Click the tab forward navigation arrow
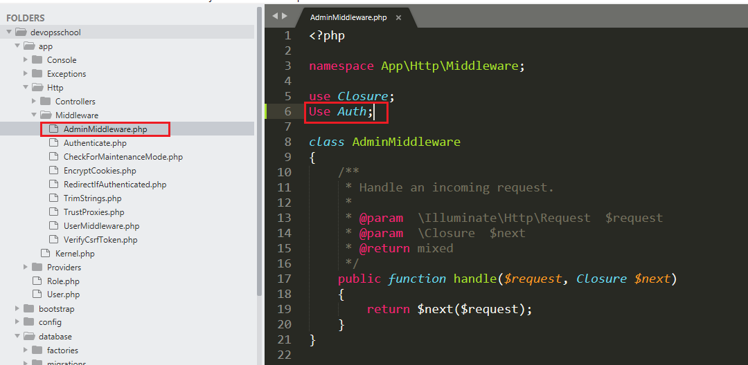 coord(284,15)
